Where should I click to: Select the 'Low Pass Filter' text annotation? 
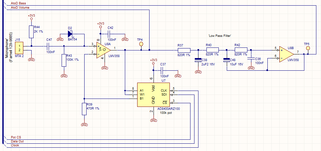coord(219,36)
